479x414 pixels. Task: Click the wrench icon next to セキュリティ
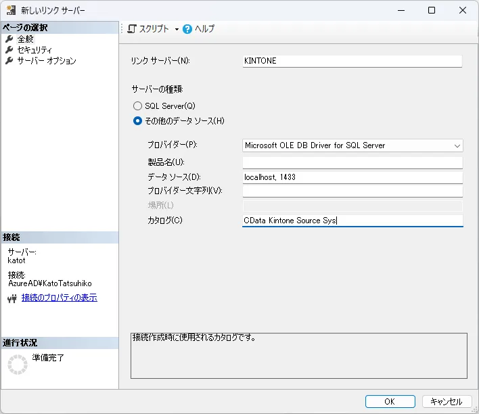coord(9,49)
